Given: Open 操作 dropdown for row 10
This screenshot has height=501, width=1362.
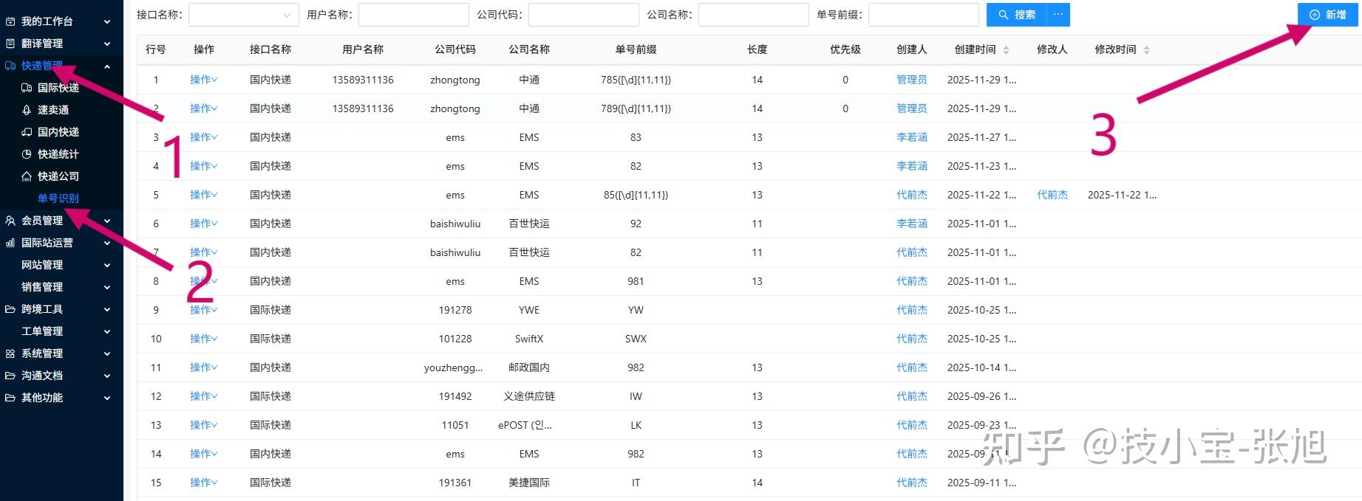Looking at the screenshot, I should pos(204,339).
